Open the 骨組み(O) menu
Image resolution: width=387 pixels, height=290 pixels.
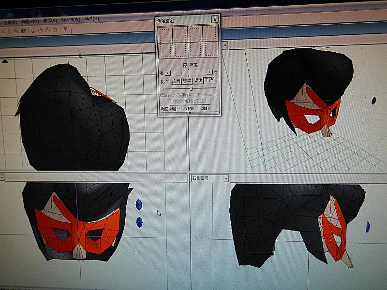click(x=30, y=22)
